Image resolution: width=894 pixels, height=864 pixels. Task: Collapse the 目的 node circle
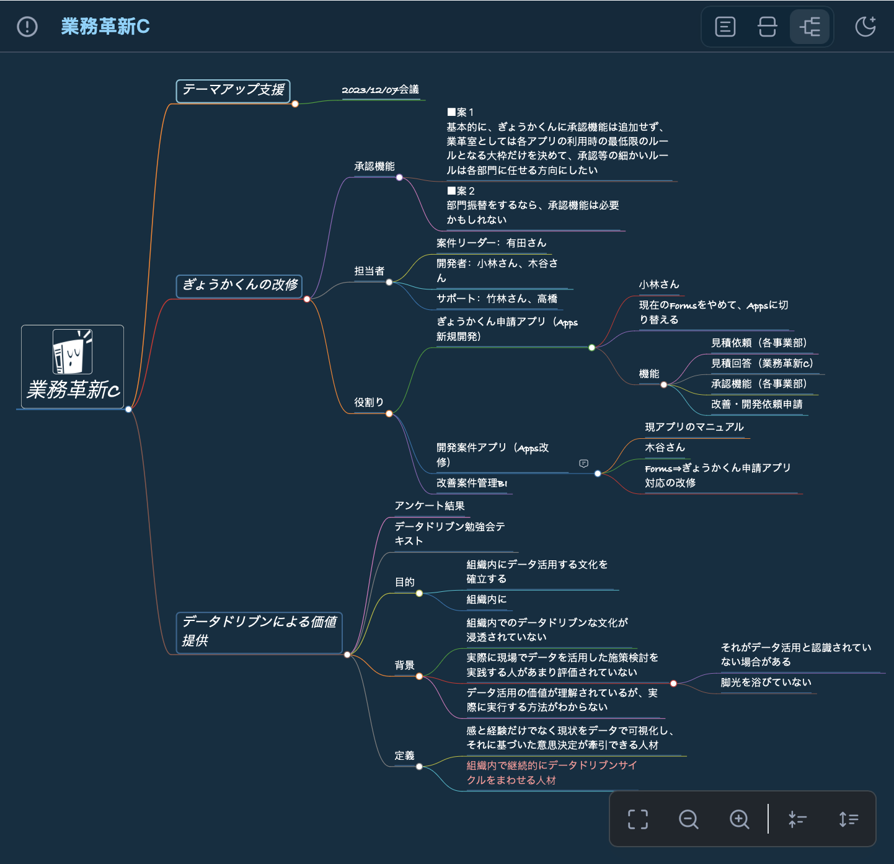(x=419, y=593)
